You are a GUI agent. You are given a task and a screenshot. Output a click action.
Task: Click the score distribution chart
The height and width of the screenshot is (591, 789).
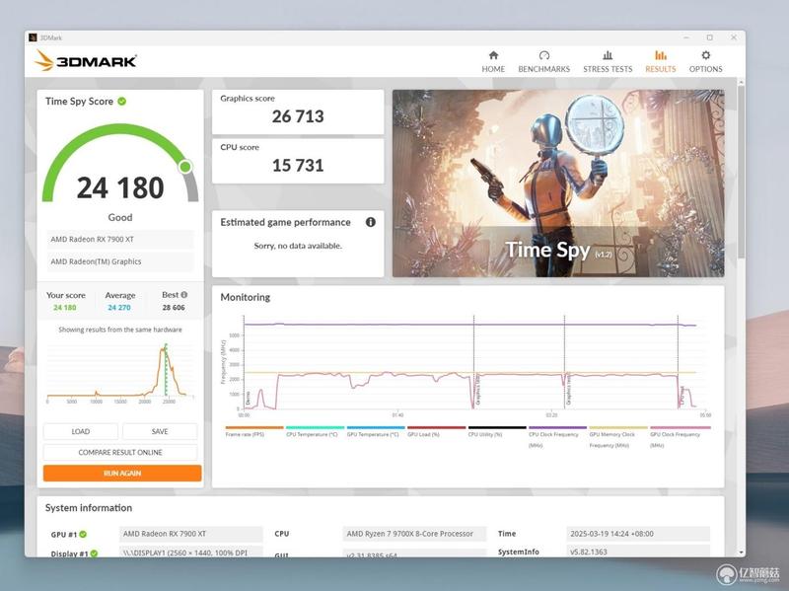(x=119, y=373)
